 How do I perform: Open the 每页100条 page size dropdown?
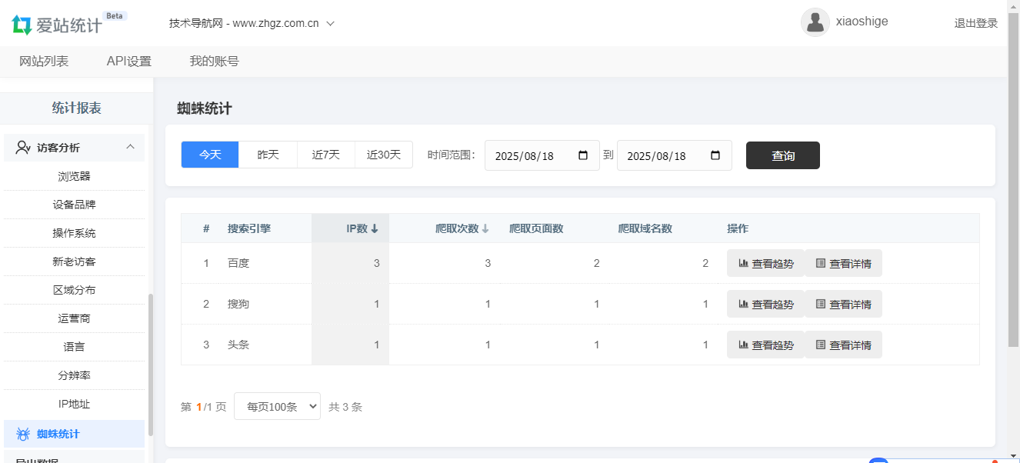[x=277, y=406]
